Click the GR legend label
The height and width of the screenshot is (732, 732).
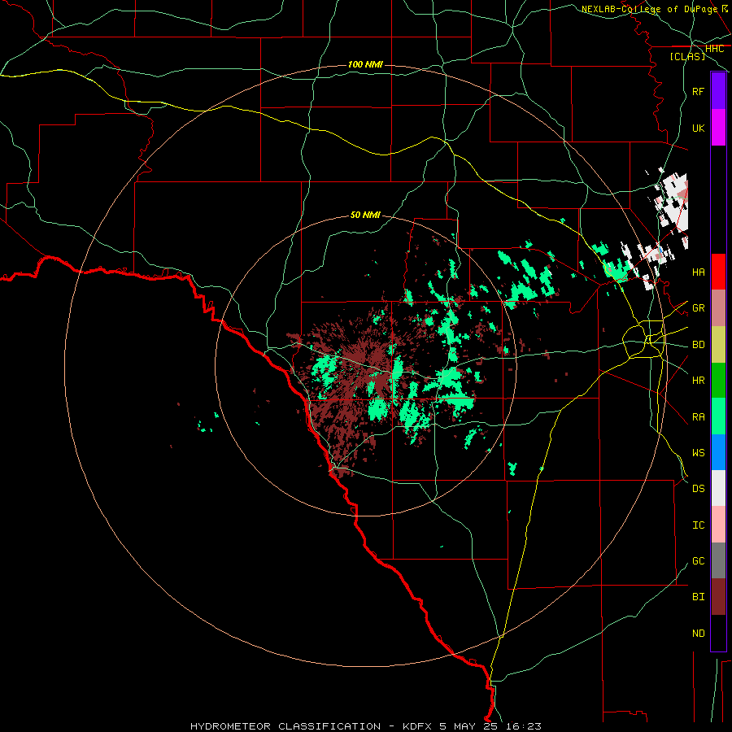(x=699, y=308)
